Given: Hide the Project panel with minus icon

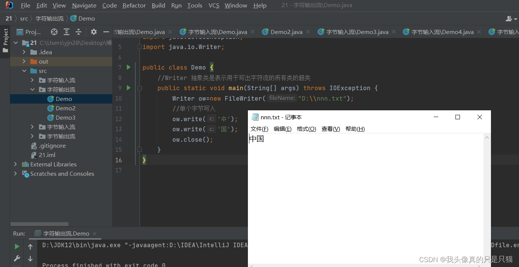Looking at the screenshot, I should click(106, 32).
